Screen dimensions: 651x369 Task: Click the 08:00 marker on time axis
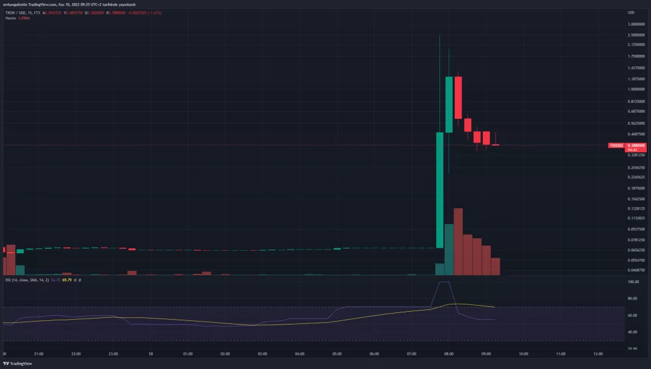coord(449,353)
